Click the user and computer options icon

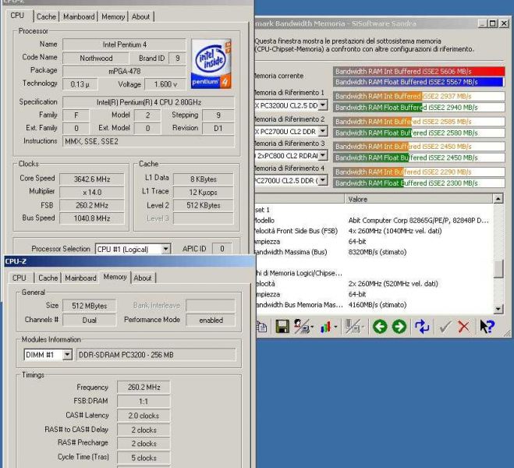[x=300, y=327]
